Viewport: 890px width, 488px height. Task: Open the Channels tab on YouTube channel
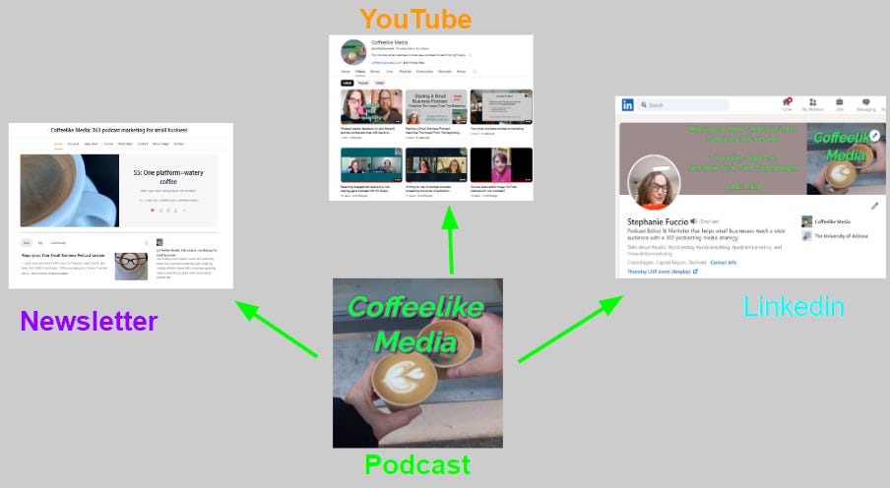[x=444, y=72]
